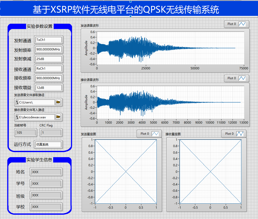Click Plot 0 line icon of receive waveform
The height and width of the screenshot is (219, 258).
(x=243, y=78)
